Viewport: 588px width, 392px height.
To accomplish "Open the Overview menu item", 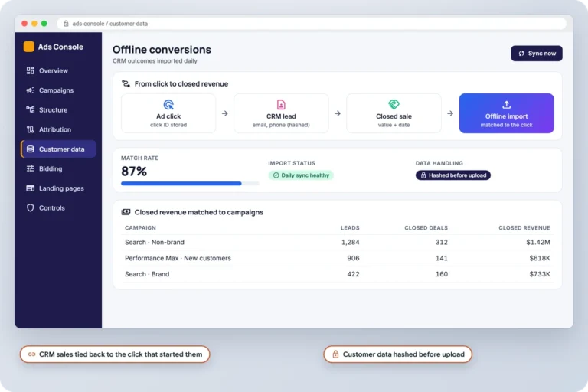I will [x=58, y=70].
